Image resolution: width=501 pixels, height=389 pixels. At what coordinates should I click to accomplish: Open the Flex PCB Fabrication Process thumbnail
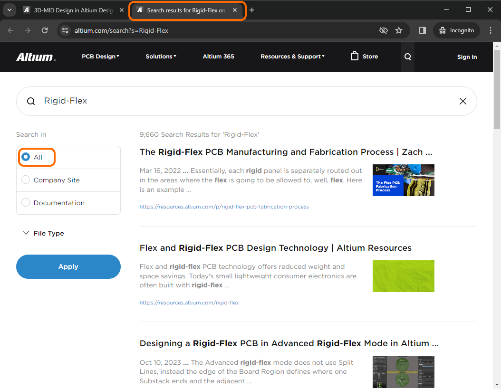(x=403, y=180)
